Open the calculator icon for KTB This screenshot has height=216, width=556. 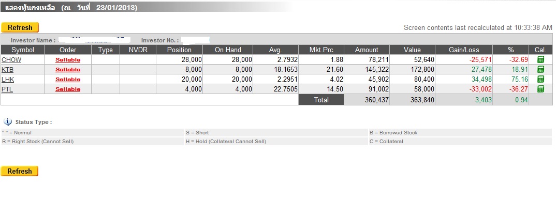541,69
